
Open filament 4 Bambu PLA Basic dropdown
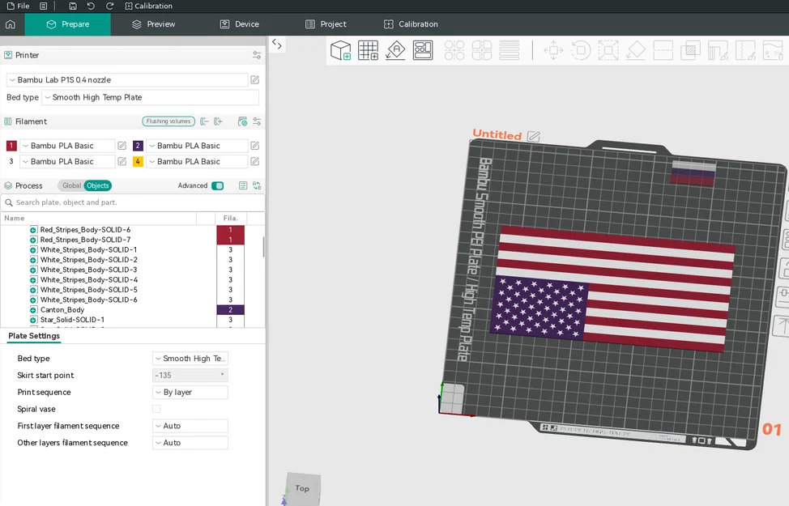197,161
